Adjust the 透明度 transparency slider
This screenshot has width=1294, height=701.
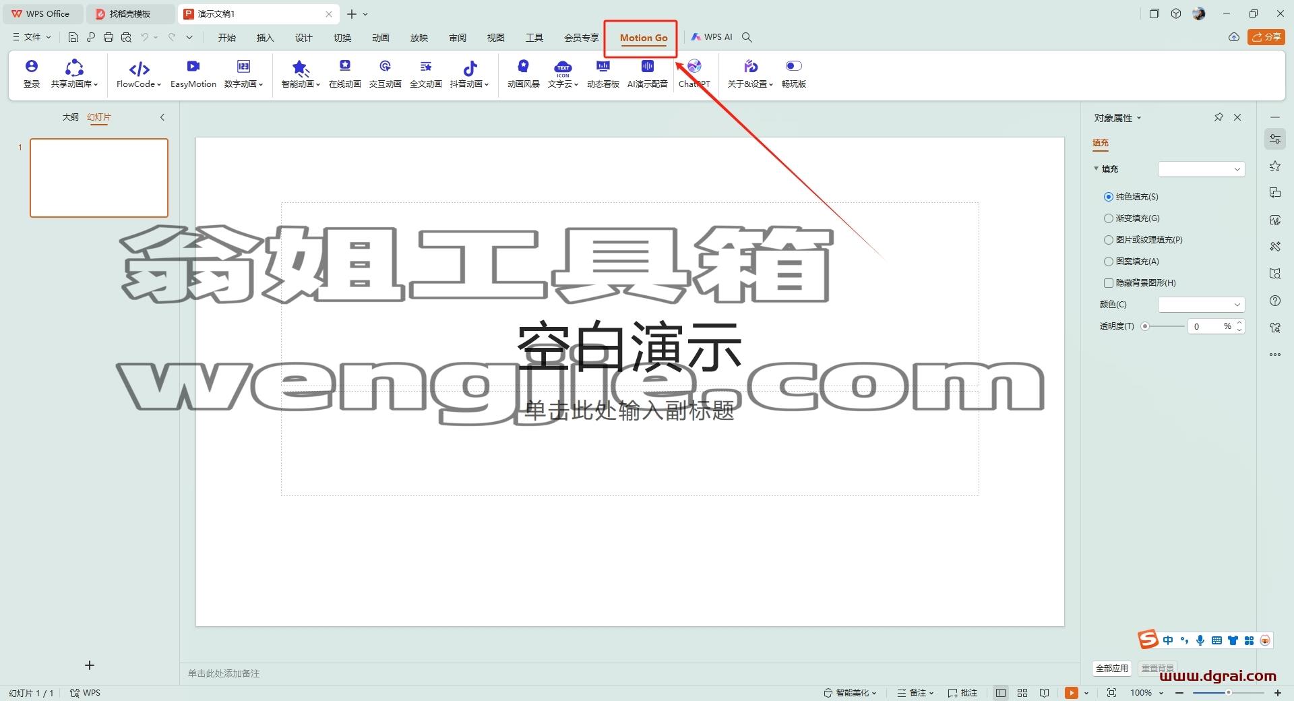pyautogui.click(x=1163, y=326)
